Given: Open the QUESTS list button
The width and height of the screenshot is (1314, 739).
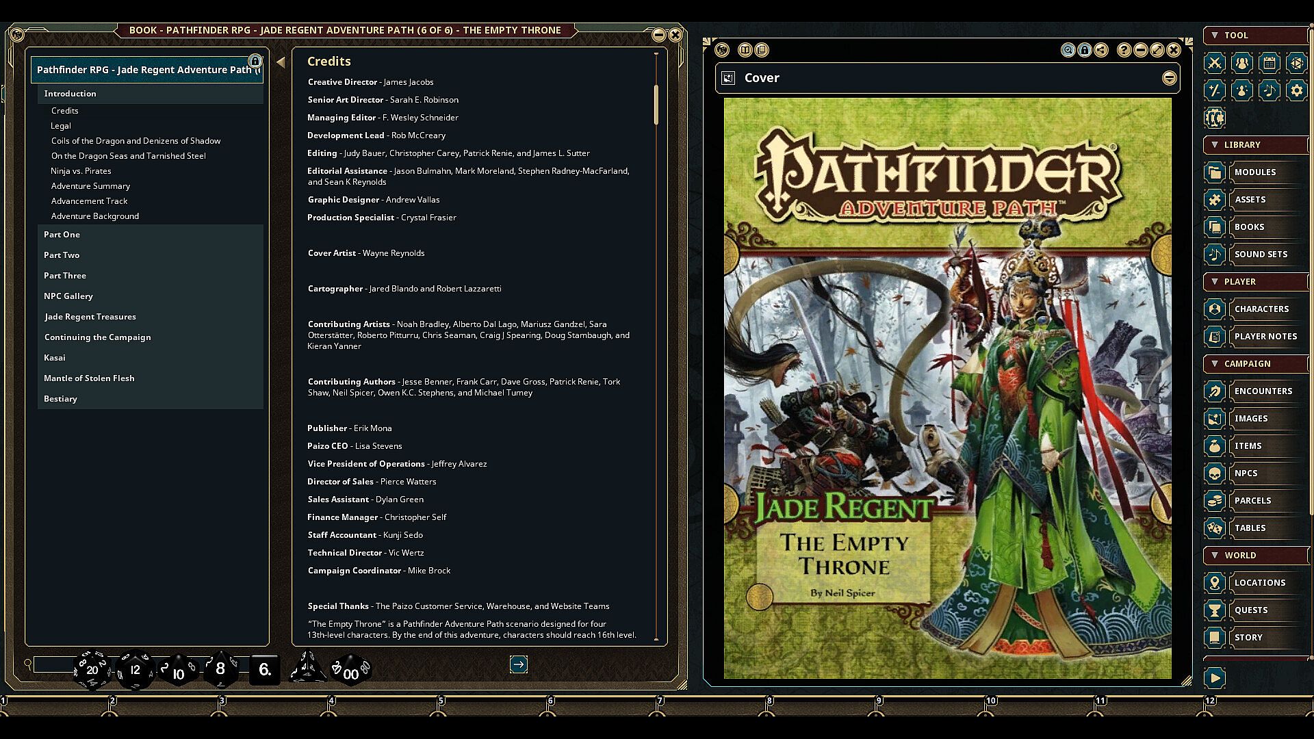Looking at the screenshot, I should pos(1270,610).
